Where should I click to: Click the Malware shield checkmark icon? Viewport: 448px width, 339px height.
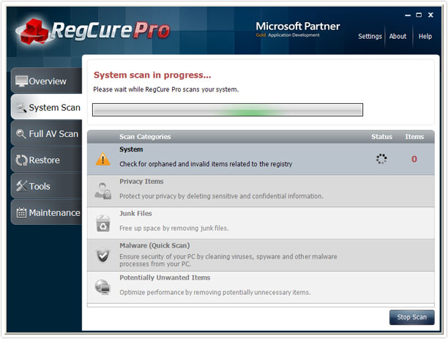(x=103, y=256)
